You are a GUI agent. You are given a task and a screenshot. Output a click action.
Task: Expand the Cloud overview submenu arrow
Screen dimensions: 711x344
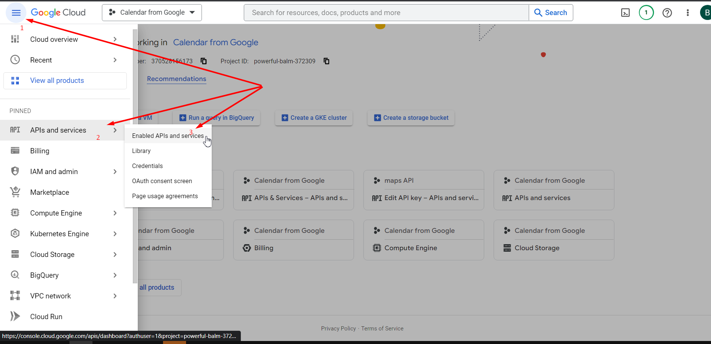click(115, 39)
